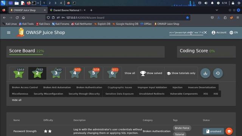Toggle the Insecure Deserialization category

(202, 87)
